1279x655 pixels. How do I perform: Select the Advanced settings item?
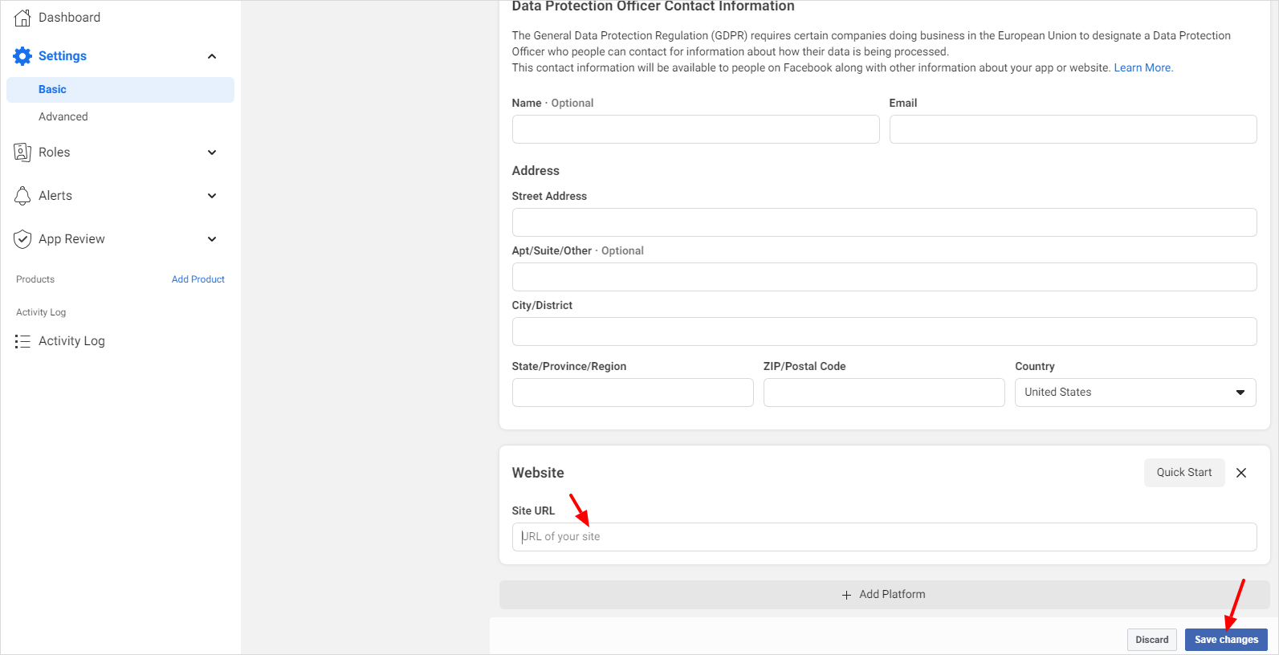(63, 117)
